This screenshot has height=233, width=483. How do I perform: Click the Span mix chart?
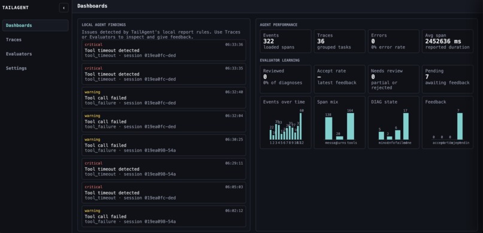[x=339, y=123]
